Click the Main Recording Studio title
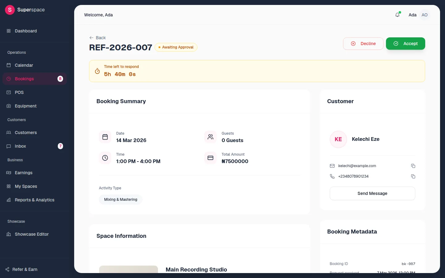Image resolution: width=445 pixels, height=278 pixels. [196, 270]
